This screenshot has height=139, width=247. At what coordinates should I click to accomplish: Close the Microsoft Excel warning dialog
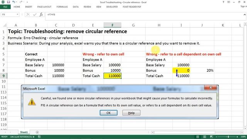coord(210,88)
